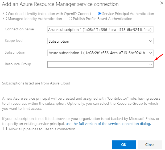Open the empty Resource Group dropdown
The width and height of the screenshot is (165, 150).
[x=100, y=64]
